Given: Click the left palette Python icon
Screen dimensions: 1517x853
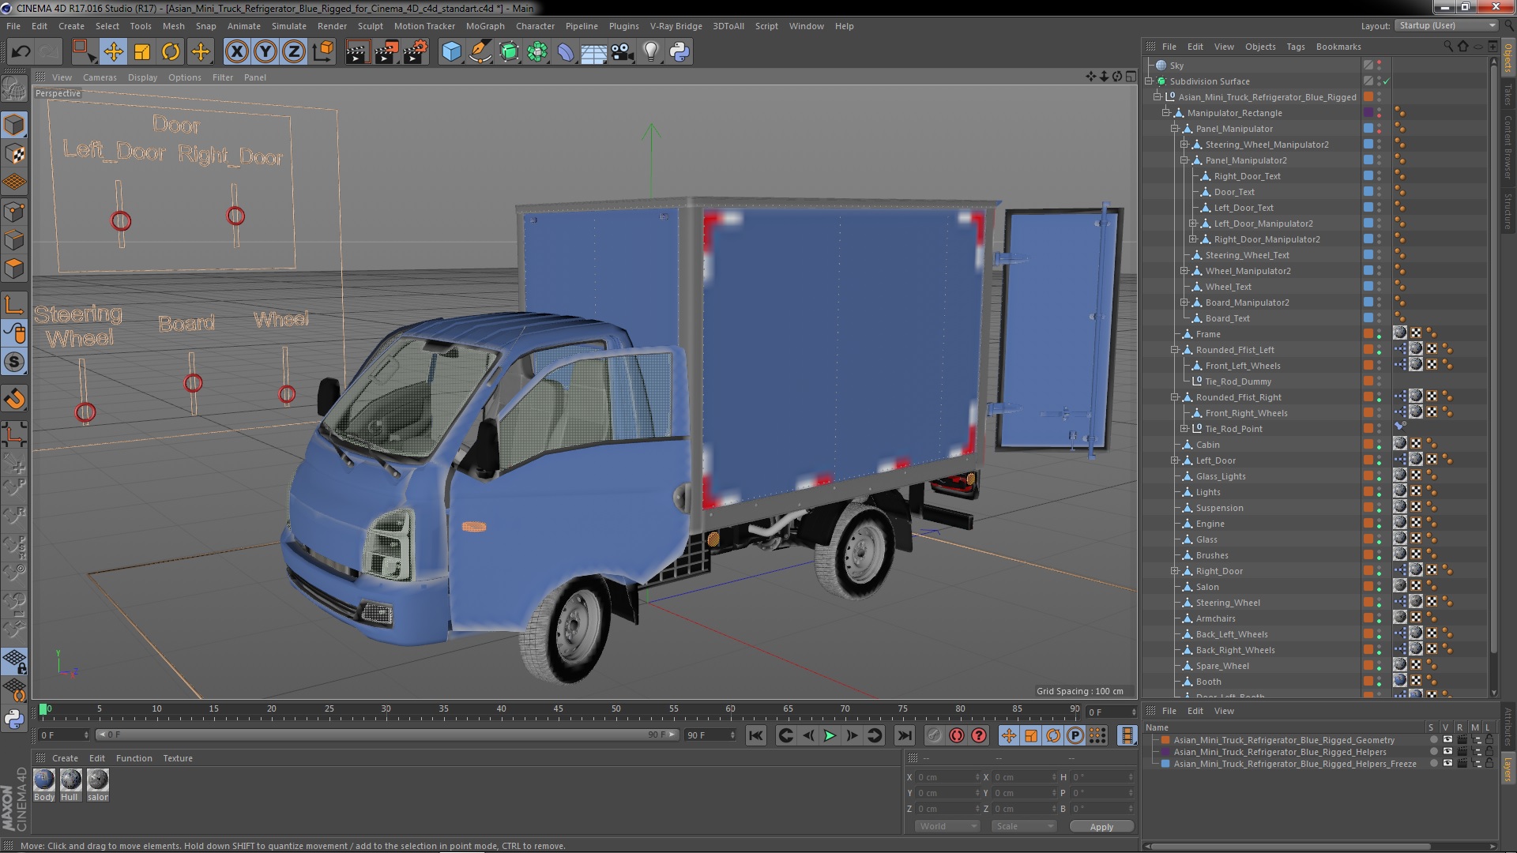Looking at the screenshot, I should pyautogui.click(x=14, y=720).
